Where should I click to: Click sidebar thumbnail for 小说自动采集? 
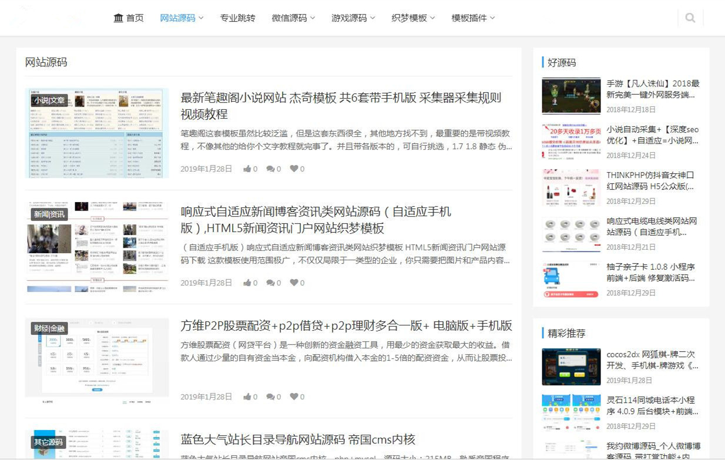tap(571, 141)
